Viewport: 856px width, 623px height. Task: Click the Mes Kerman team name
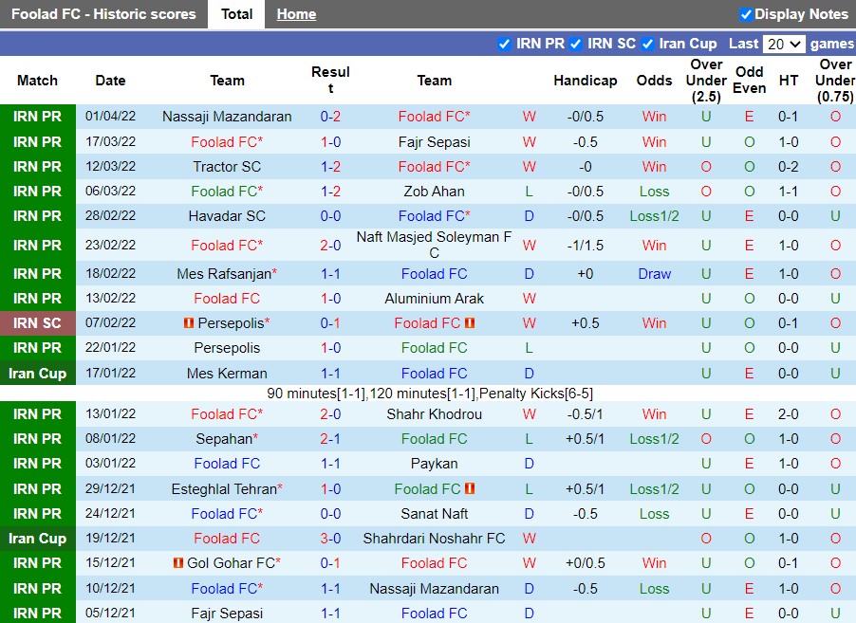coord(227,374)
